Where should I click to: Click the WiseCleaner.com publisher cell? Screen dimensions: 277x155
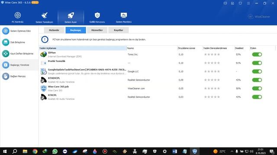click(x=136, y=88)
